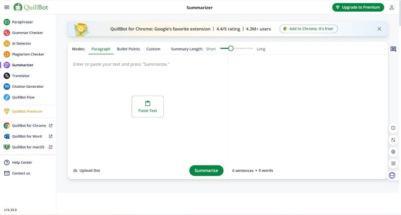Open the Plagiarism Checker icon
Image resolution: width=401 pixels, height=215 pixels.
tap(7, 54)
